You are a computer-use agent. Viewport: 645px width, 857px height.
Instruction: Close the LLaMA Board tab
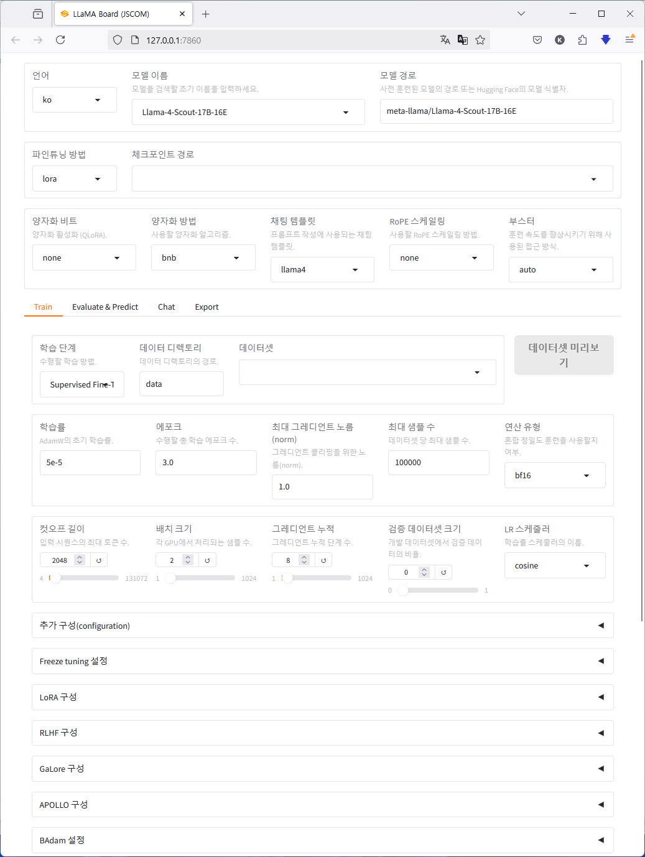pos(182,14)
